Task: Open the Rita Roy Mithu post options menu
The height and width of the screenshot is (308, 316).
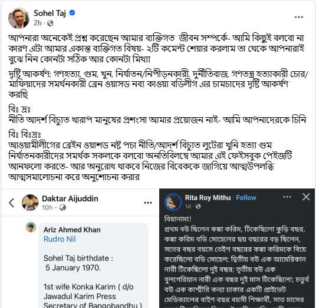Action: coord(287,197)
